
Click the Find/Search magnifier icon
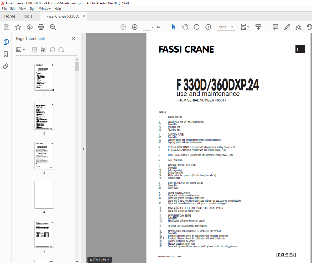53,27
